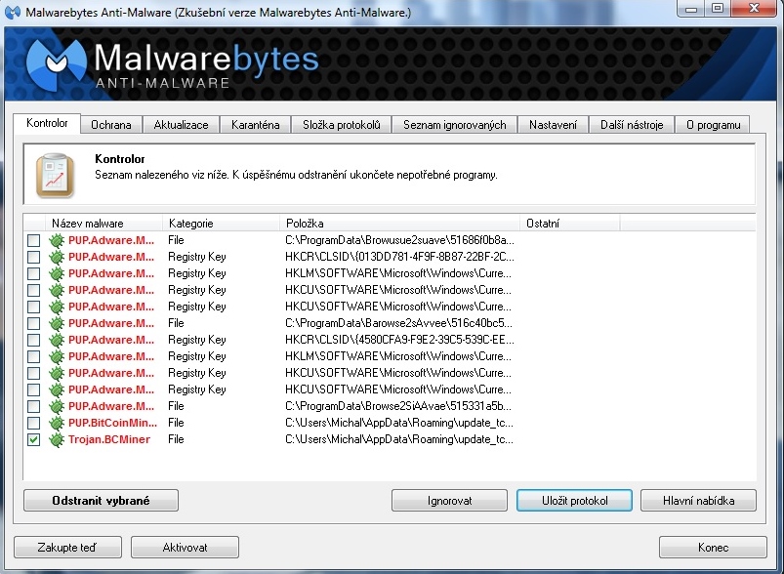Click the path C:\ProgramData\Barowse2sAvvee\516c40bc5...
Image resolution: width=784 pixels, height=574 pixels.
398,323
